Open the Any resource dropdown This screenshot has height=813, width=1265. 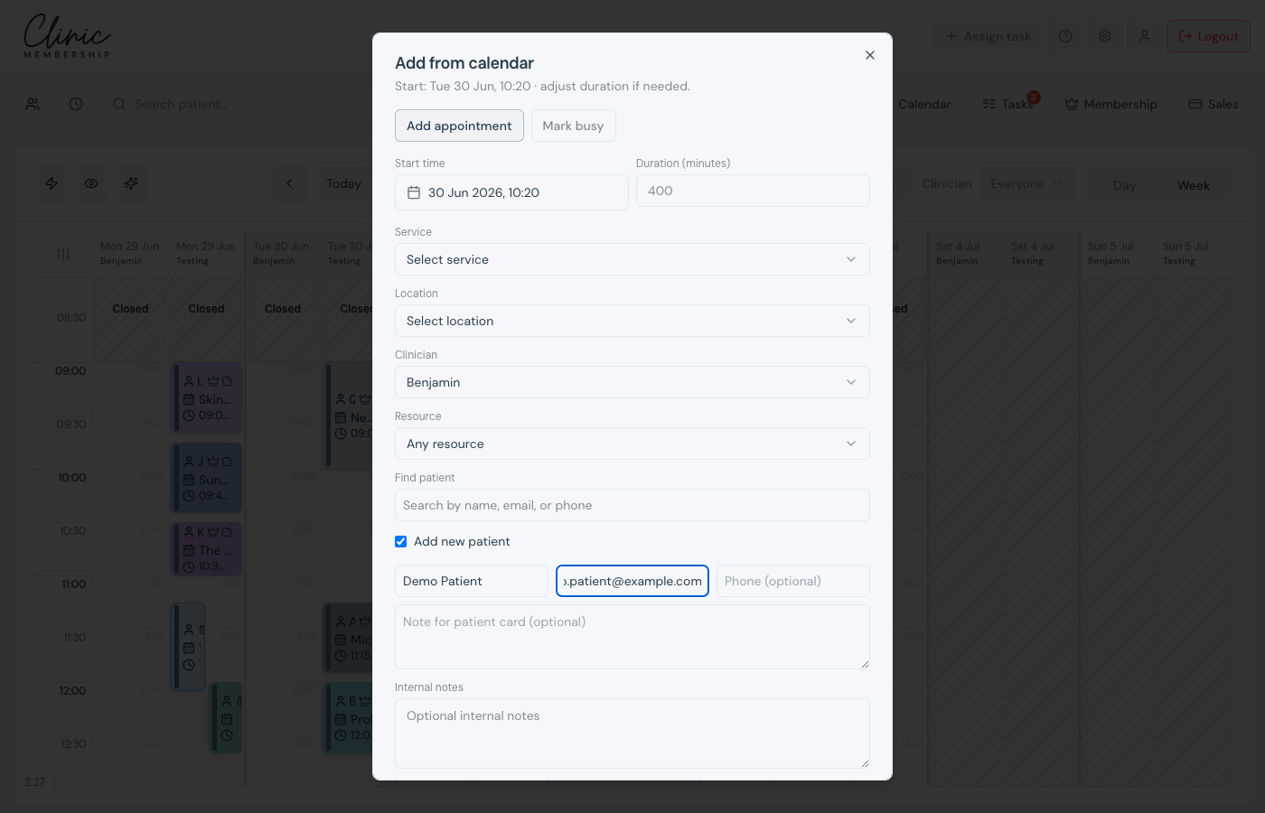(632, 444)
